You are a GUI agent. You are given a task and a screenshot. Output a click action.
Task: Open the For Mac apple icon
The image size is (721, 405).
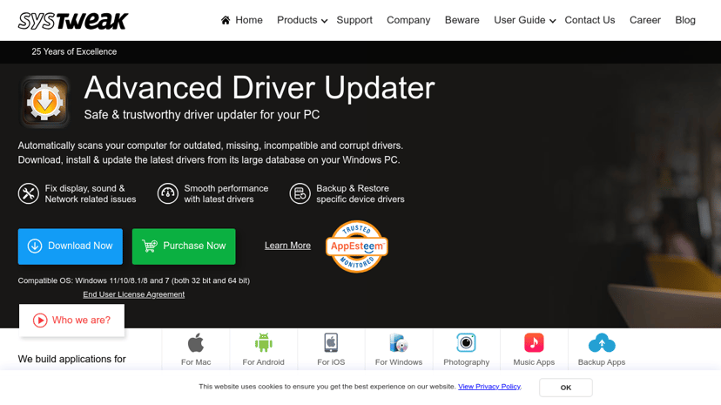(x=196, y=343)
